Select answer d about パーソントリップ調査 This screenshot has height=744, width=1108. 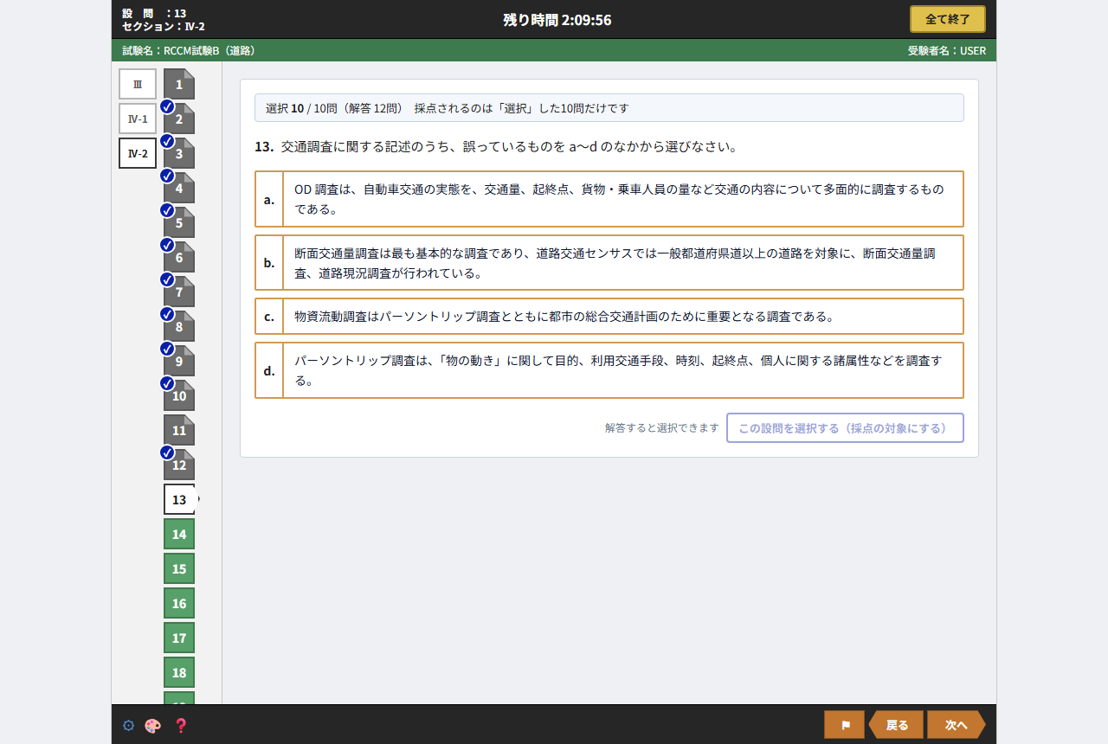(609, 370)
